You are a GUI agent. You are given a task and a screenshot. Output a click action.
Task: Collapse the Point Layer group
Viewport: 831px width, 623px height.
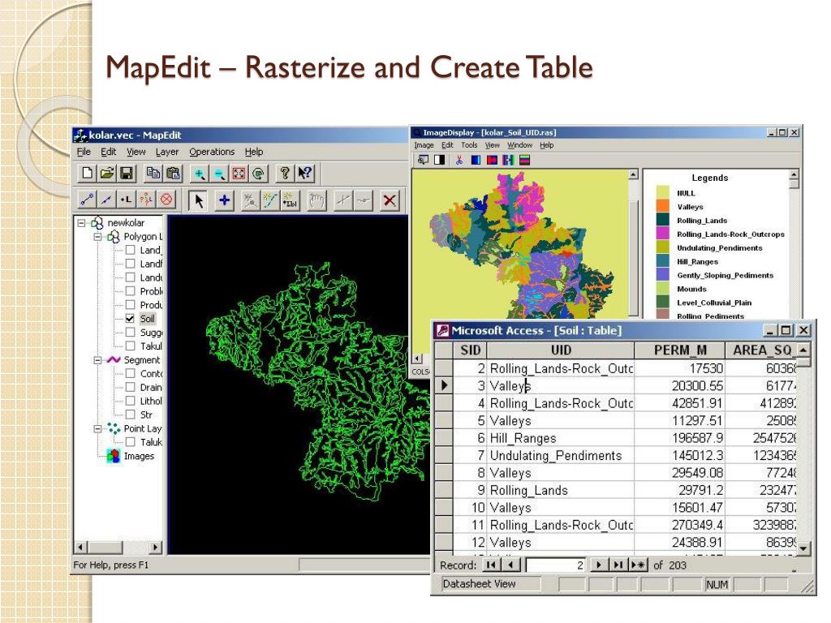click(97, 428)
